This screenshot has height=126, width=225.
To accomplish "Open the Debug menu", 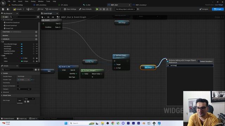I will click(x=33, y=1).
